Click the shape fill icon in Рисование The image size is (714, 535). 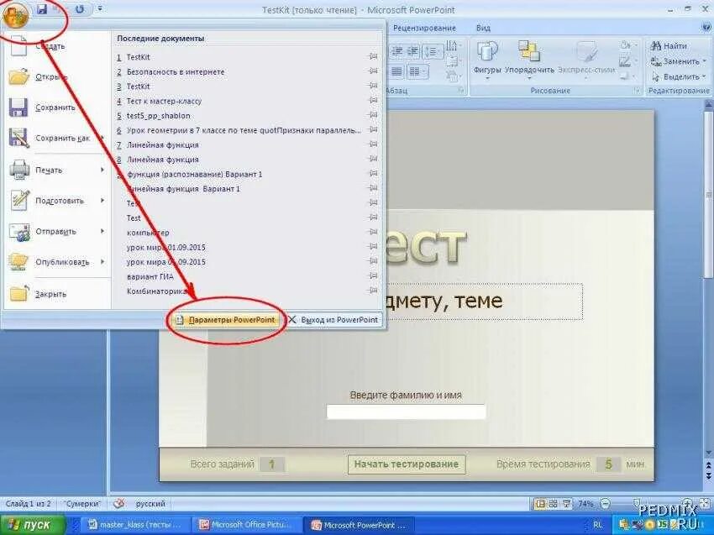click(x=627, y=45)
